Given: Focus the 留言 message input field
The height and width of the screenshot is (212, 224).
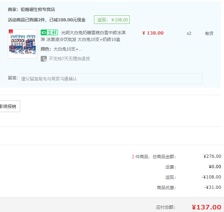Looking at the screenshot, I should coord(111,79).
